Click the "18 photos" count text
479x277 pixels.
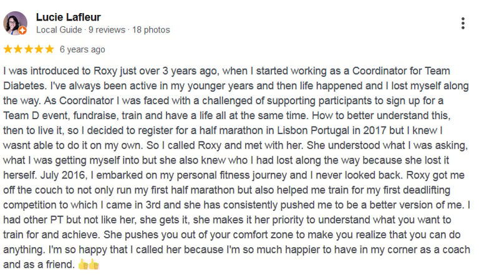tap(150, 30)
